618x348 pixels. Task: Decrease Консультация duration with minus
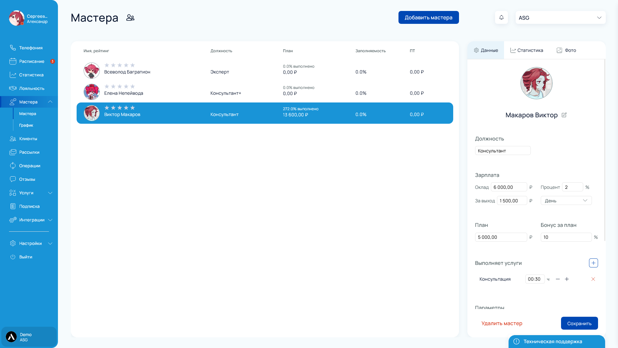pos(557,279)
